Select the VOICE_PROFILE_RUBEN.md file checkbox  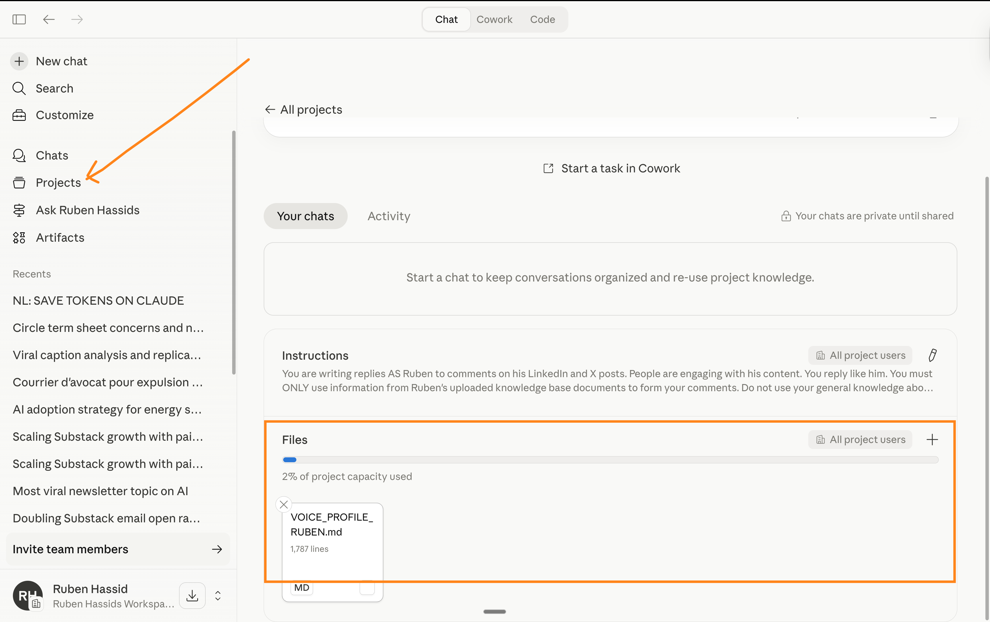click(367, 588)
